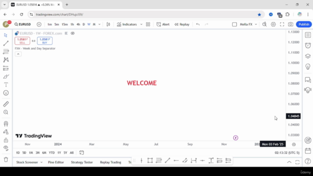This screenshot has width=313, height=176.
Task: Create an Alert
Action: (163, 24)
